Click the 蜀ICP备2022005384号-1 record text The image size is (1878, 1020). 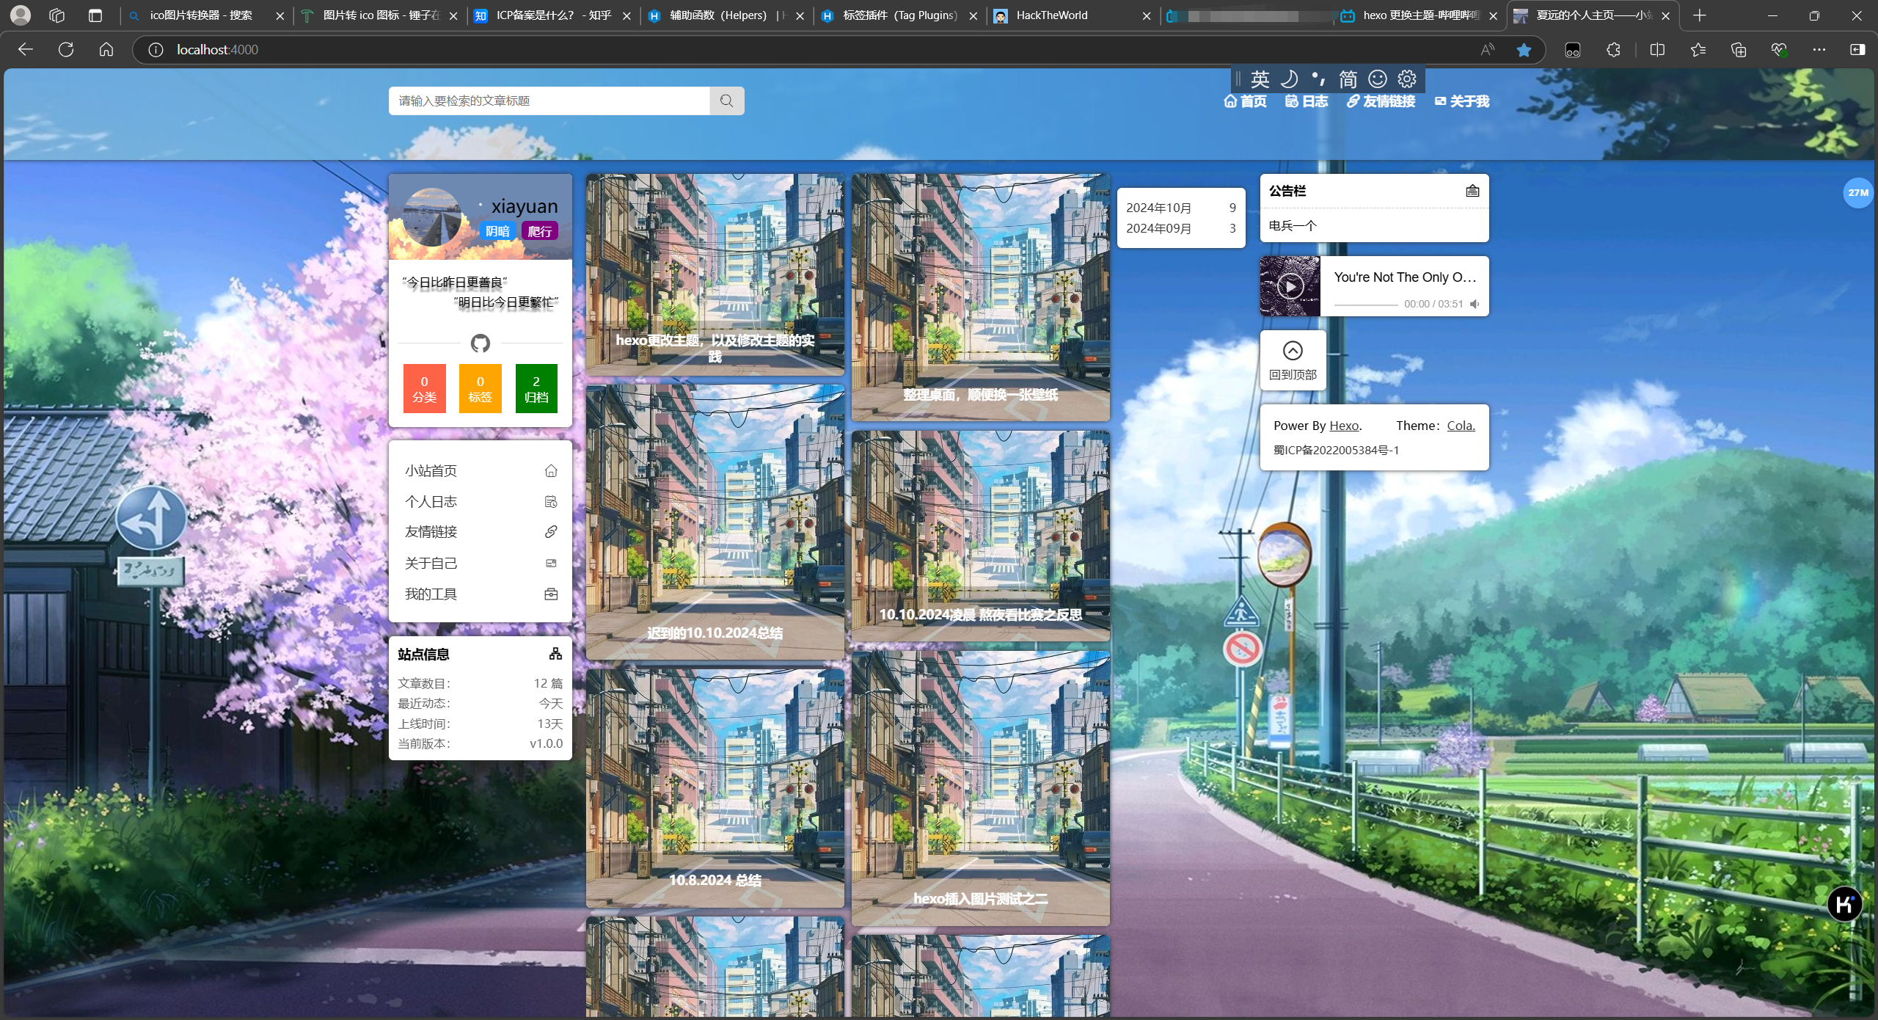[1336, 450]
